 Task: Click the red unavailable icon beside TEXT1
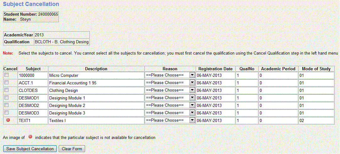pyautogui.click(x=8, y=120)
